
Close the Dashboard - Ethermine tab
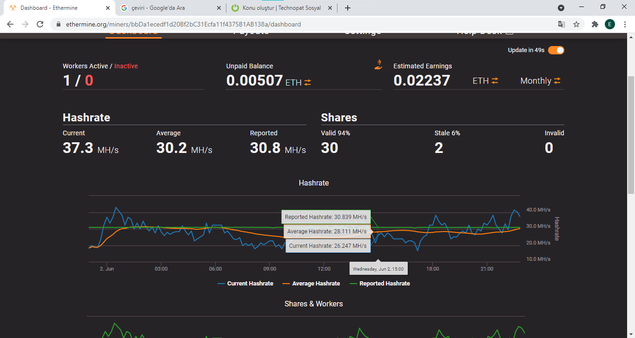point(108,8)
